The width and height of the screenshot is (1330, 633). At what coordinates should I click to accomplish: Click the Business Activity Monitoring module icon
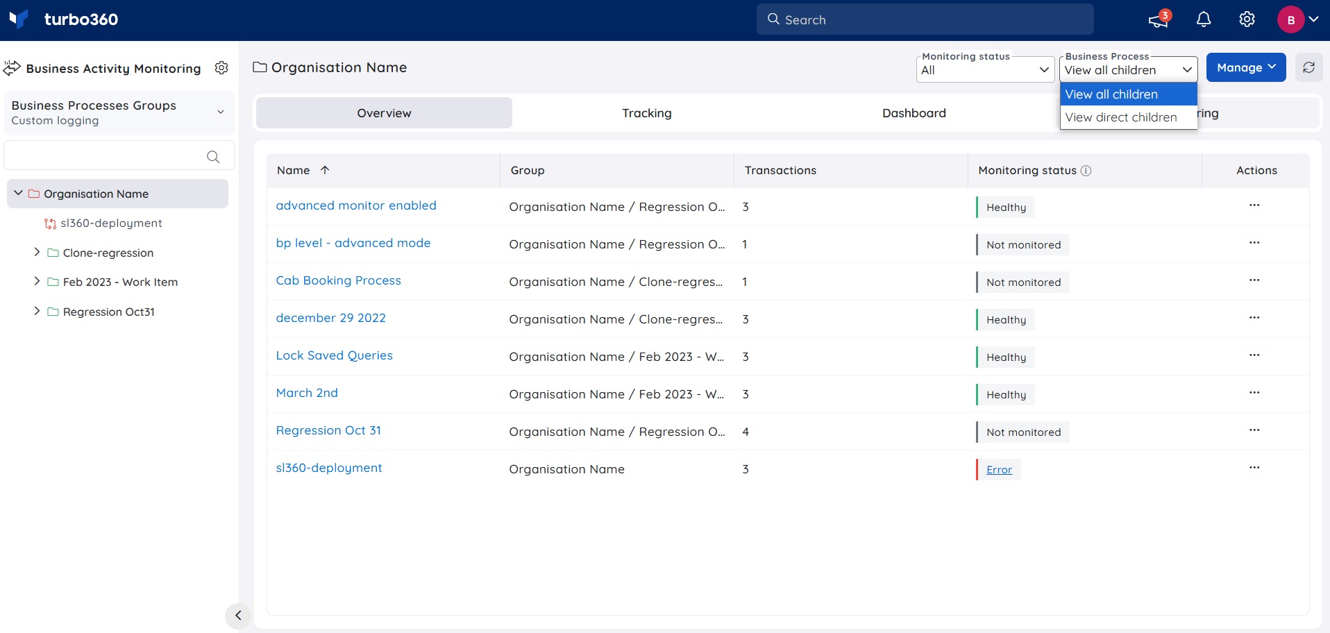point(12,68)
